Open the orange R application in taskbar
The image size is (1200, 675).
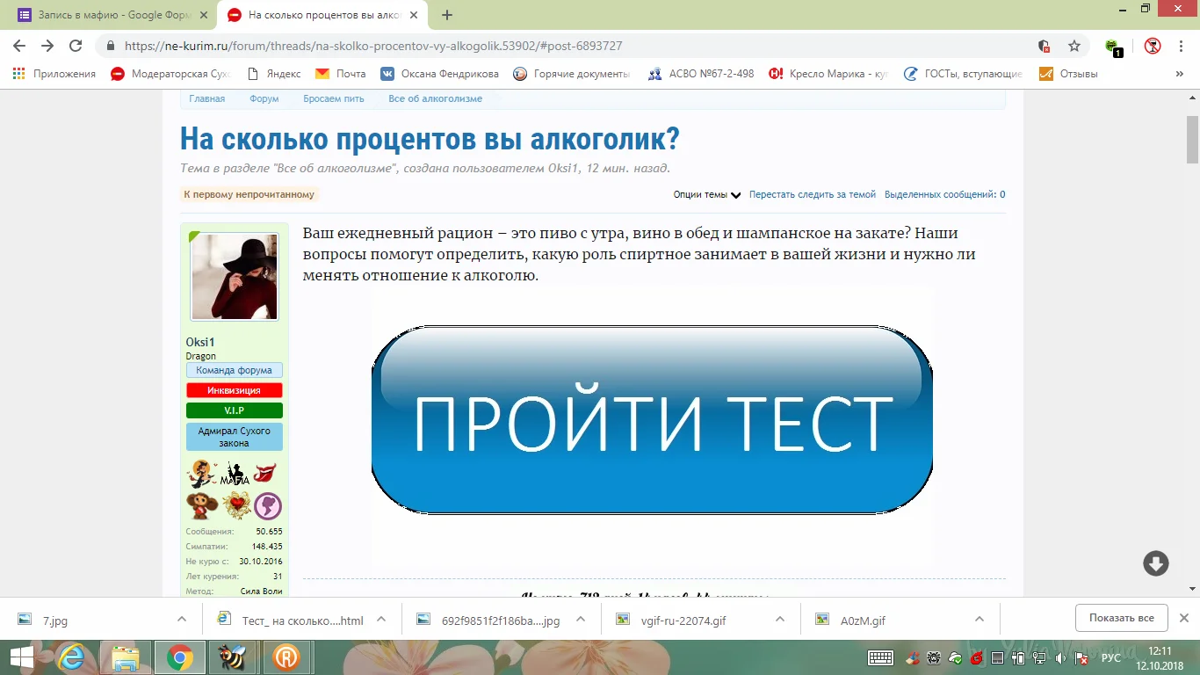tap(286, 657)
